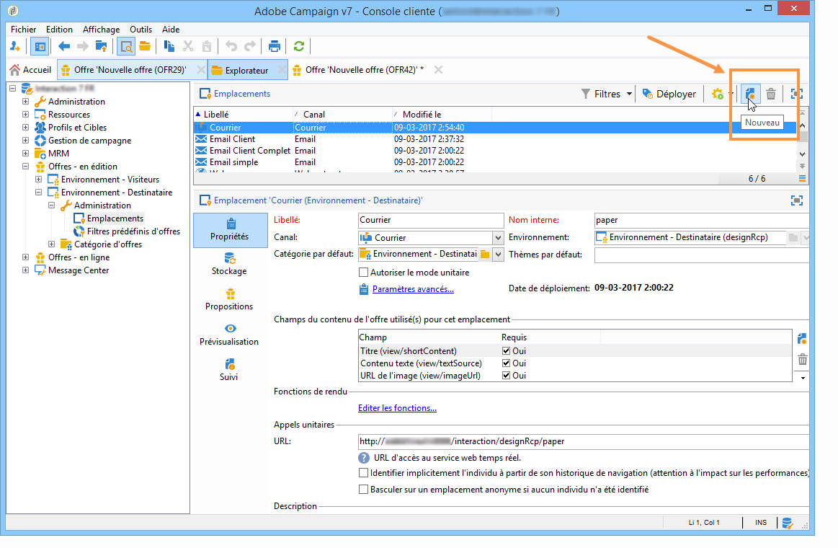Click the gear actions icon in Emplacements toolbar

coord(718,94)
